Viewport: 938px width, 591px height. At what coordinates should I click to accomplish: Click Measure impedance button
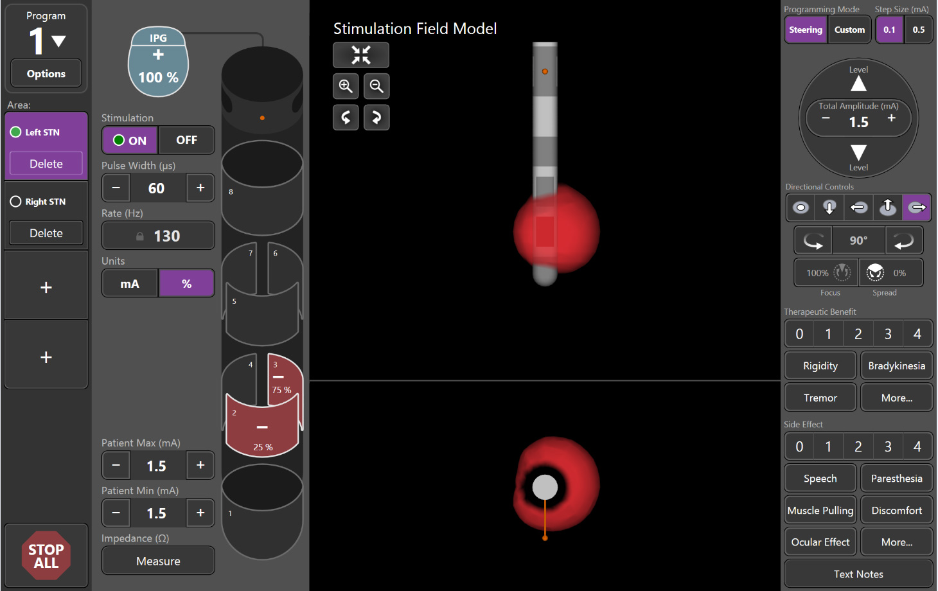158,561
